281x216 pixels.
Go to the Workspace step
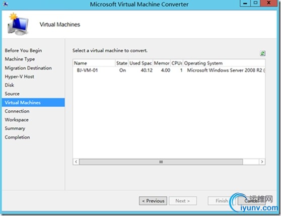(17, 120)
